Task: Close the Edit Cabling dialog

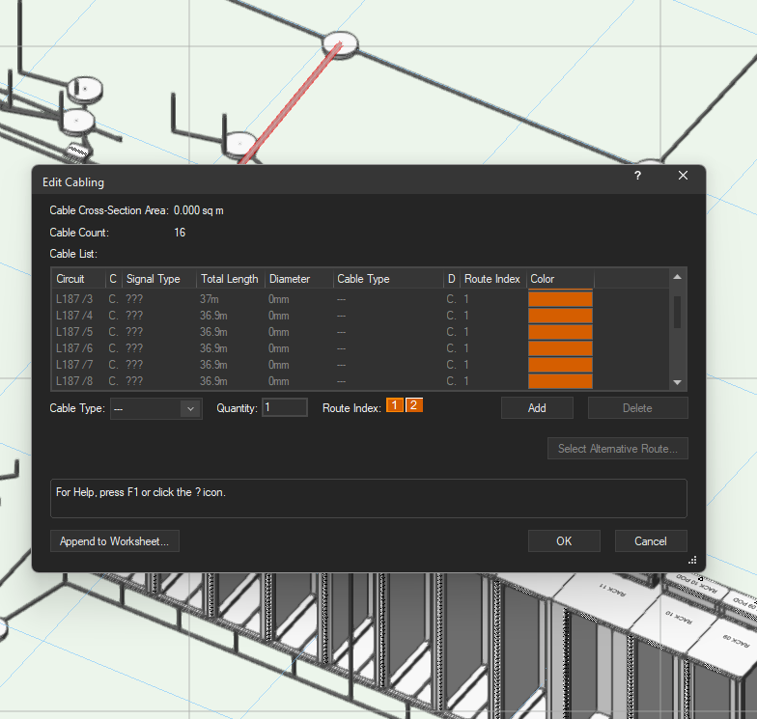Action: tap(683, 176)
